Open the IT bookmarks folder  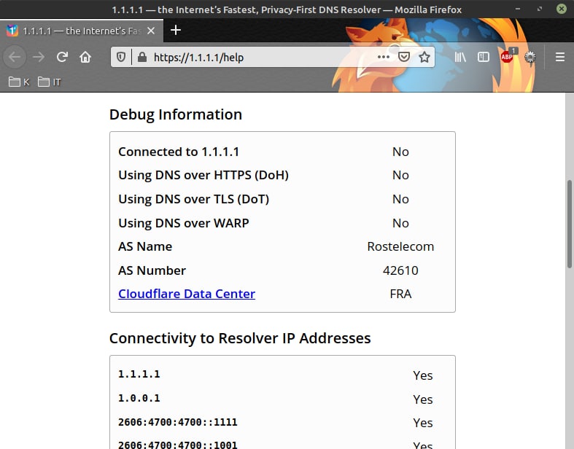coord(50,82)
